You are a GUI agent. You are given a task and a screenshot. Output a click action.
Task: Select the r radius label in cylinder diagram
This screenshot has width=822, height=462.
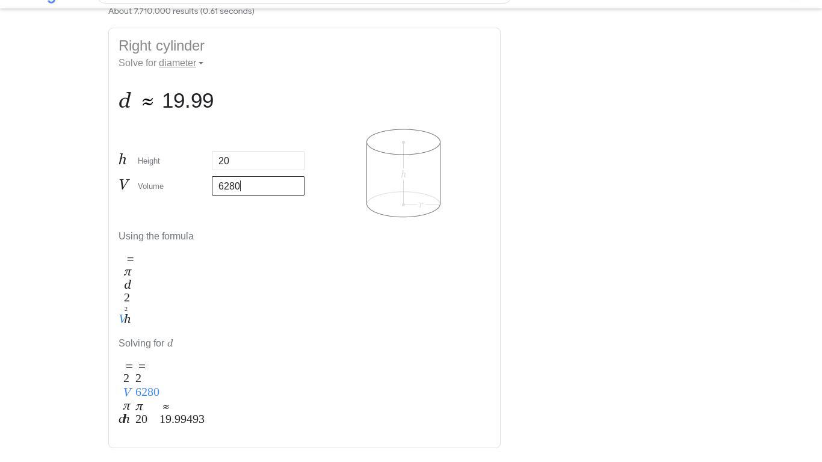(421, 205)
